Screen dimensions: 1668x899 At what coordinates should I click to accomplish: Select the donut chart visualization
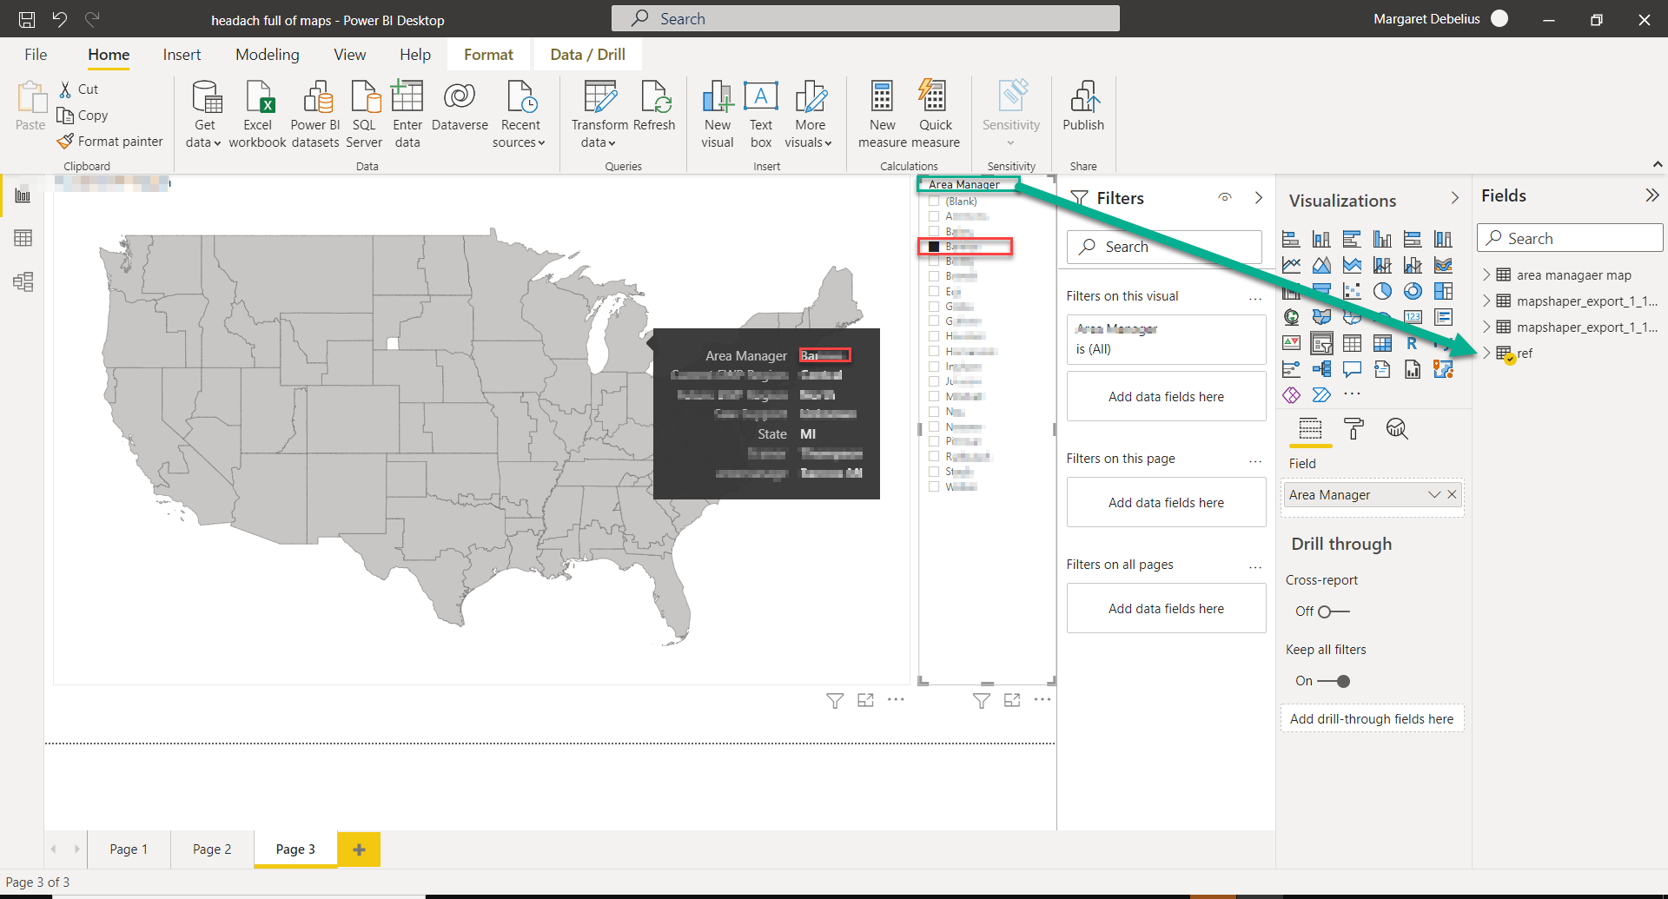1413,291
